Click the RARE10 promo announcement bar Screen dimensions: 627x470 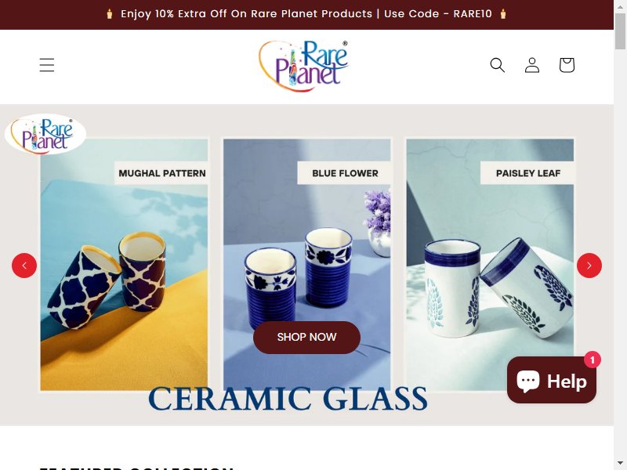tap(306, 14)
